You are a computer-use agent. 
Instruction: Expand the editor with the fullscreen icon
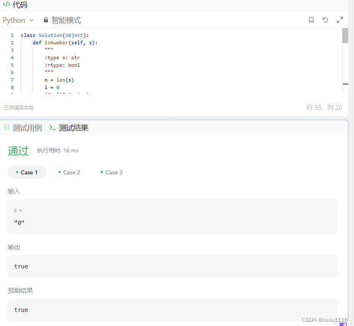(x=340, y=20)
